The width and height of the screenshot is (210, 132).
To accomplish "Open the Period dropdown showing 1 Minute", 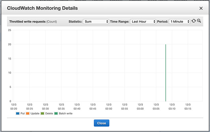I will click(179, 22).
